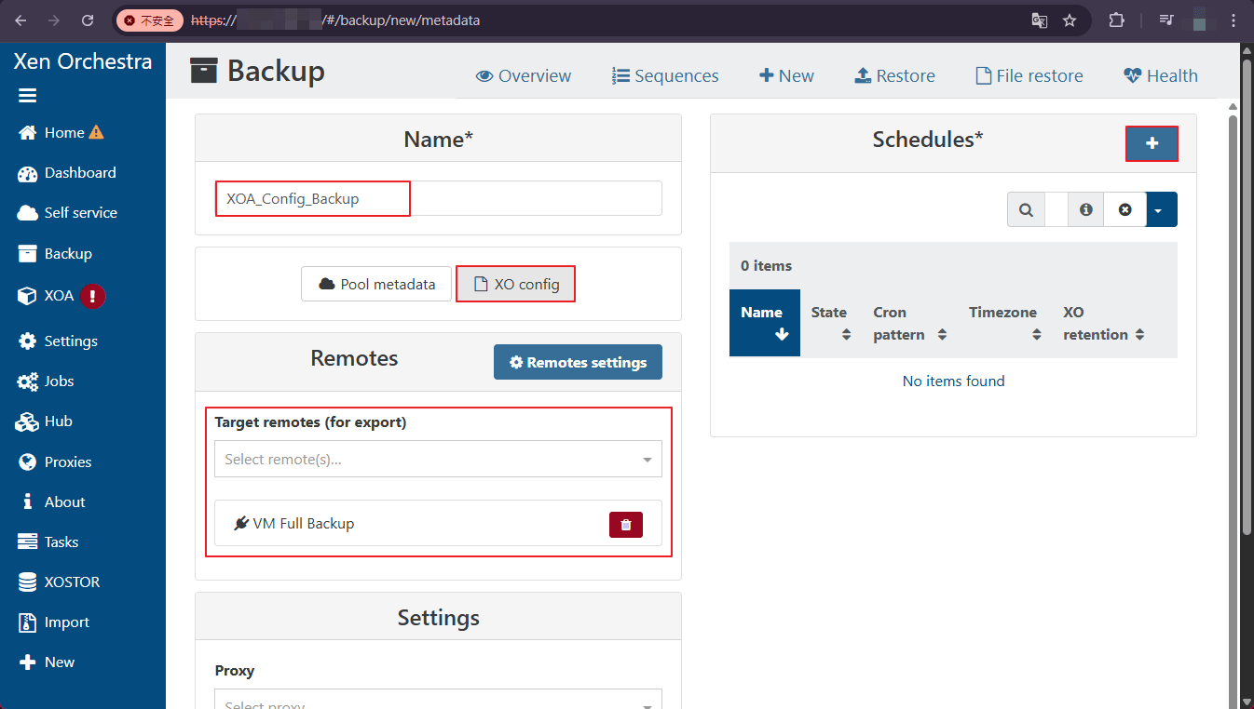Open the Select proxy dropdown
This screenshot has height=709, width=1254.
pyautogui.click(x=438, y=699)
